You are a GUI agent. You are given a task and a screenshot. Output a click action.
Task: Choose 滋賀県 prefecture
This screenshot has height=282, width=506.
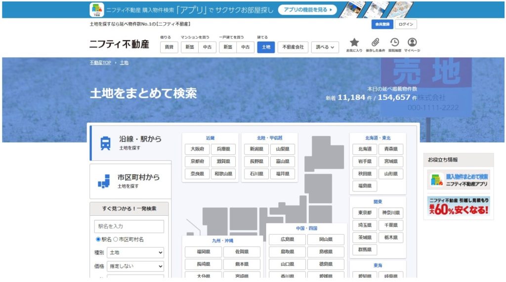[223, 161]
